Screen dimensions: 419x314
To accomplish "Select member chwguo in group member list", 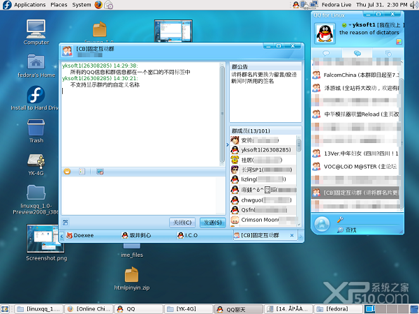I will coord(263,200).
